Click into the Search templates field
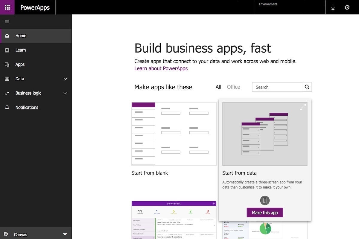The width and height of the screenshot is (359, 239). click(277, 87)
